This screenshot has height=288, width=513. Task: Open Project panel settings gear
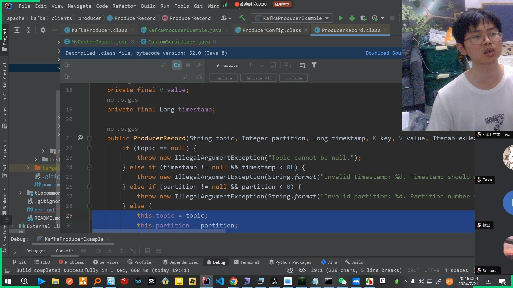coord(43,30)
